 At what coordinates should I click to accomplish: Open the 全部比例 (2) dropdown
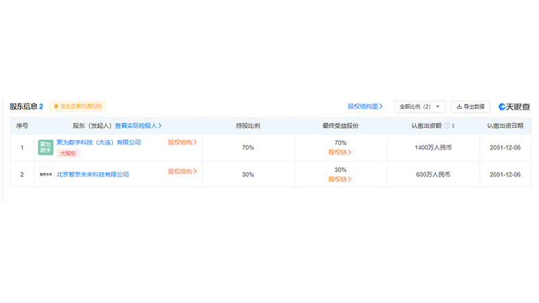(x=420, y=107)
